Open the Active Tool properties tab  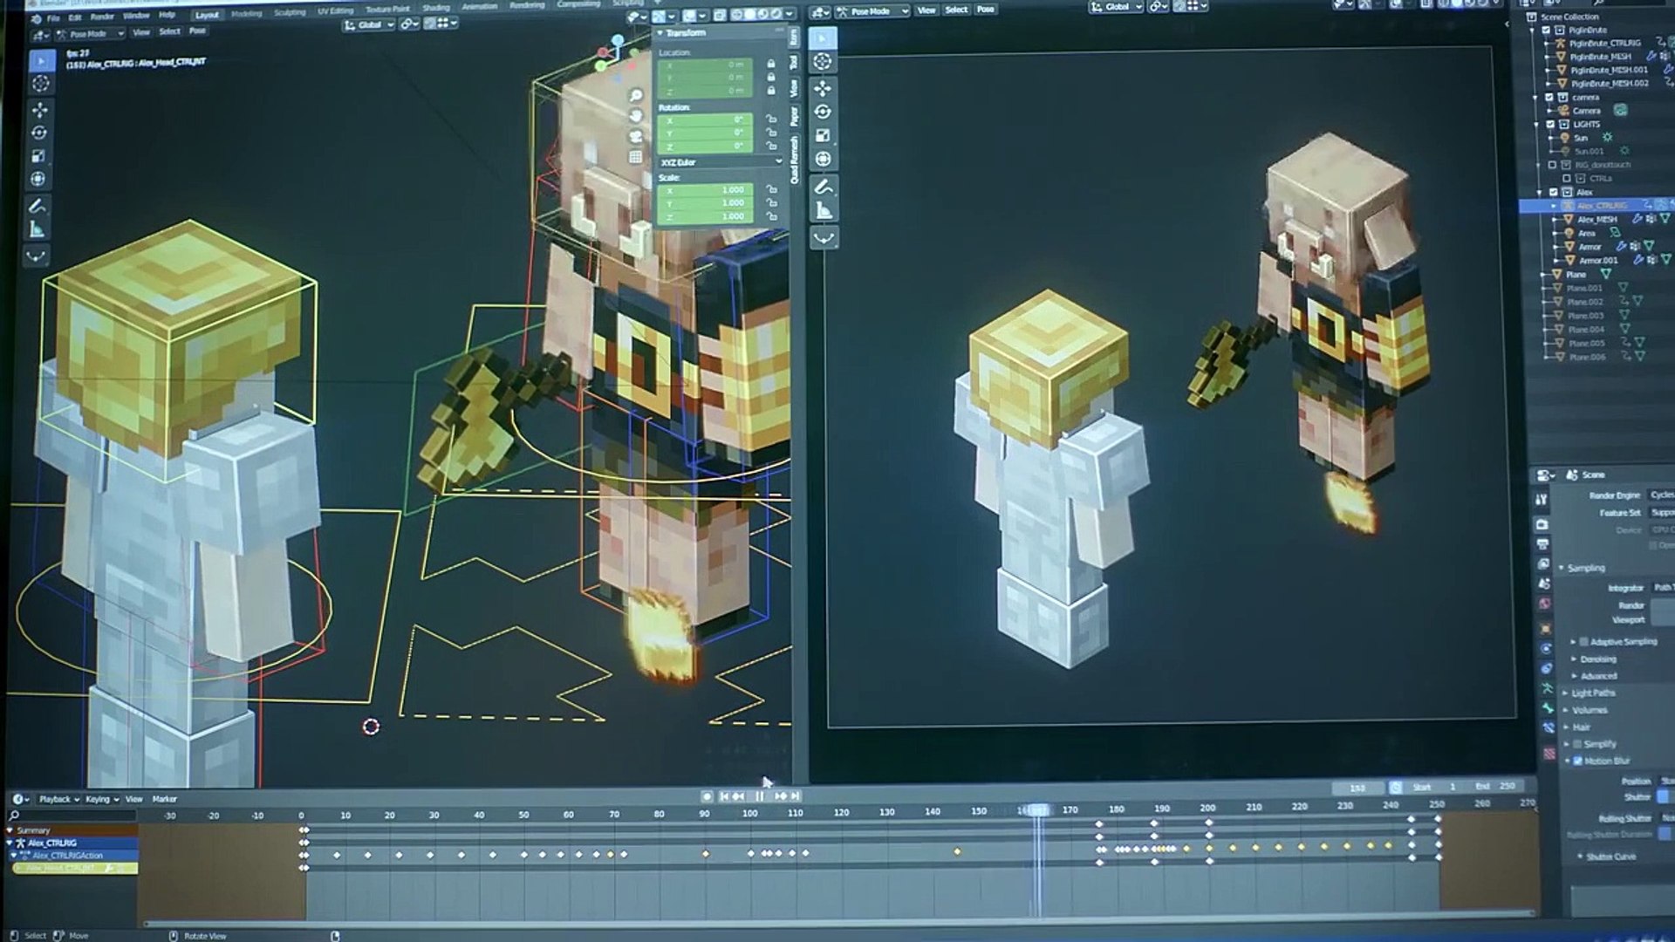pos(1542,500)
